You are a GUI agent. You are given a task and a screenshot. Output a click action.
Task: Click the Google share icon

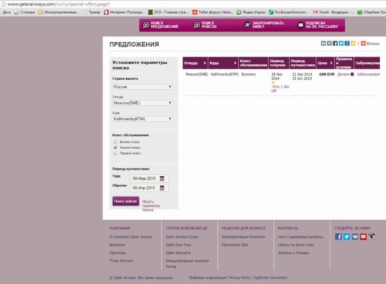[347, 43]
